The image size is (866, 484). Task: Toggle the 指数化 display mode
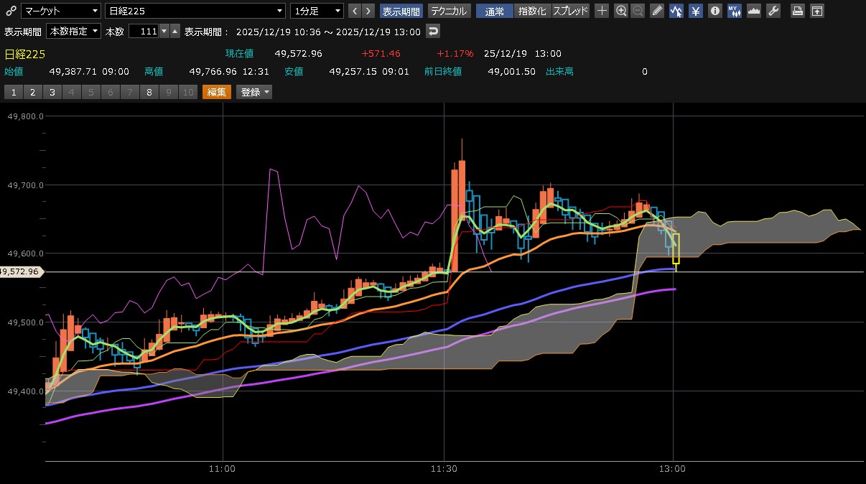pyautogui.click(x=532, y=11)
